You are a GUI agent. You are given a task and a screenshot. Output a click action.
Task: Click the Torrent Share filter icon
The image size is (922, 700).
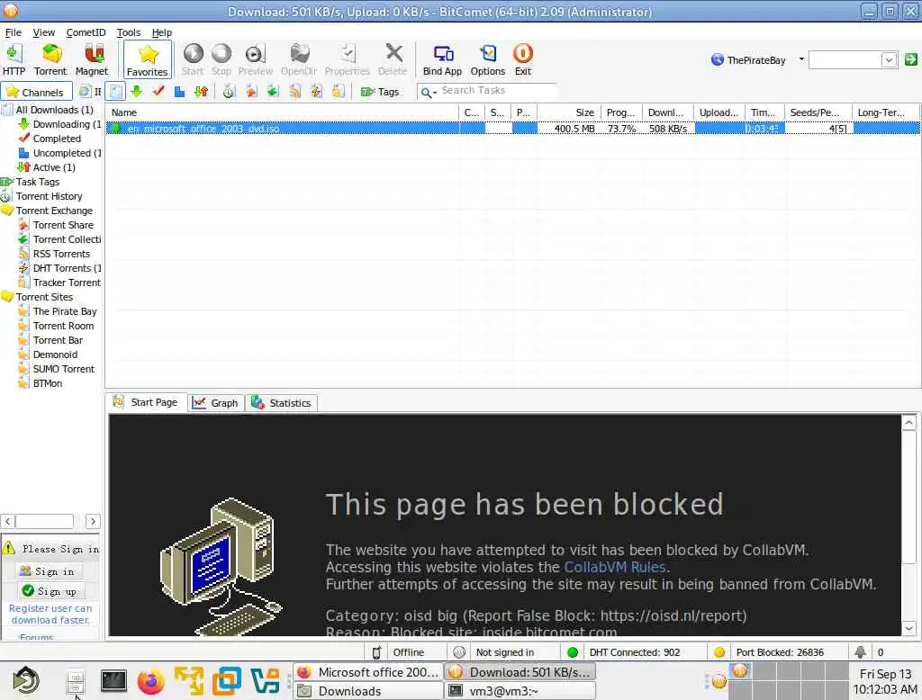point(251,91)
